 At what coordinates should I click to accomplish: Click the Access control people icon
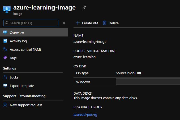tap(5, 49)
